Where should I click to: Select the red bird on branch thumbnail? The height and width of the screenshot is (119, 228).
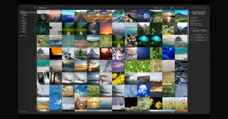click(43, 41)
